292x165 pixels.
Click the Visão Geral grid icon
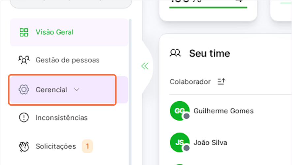(24, 32)
